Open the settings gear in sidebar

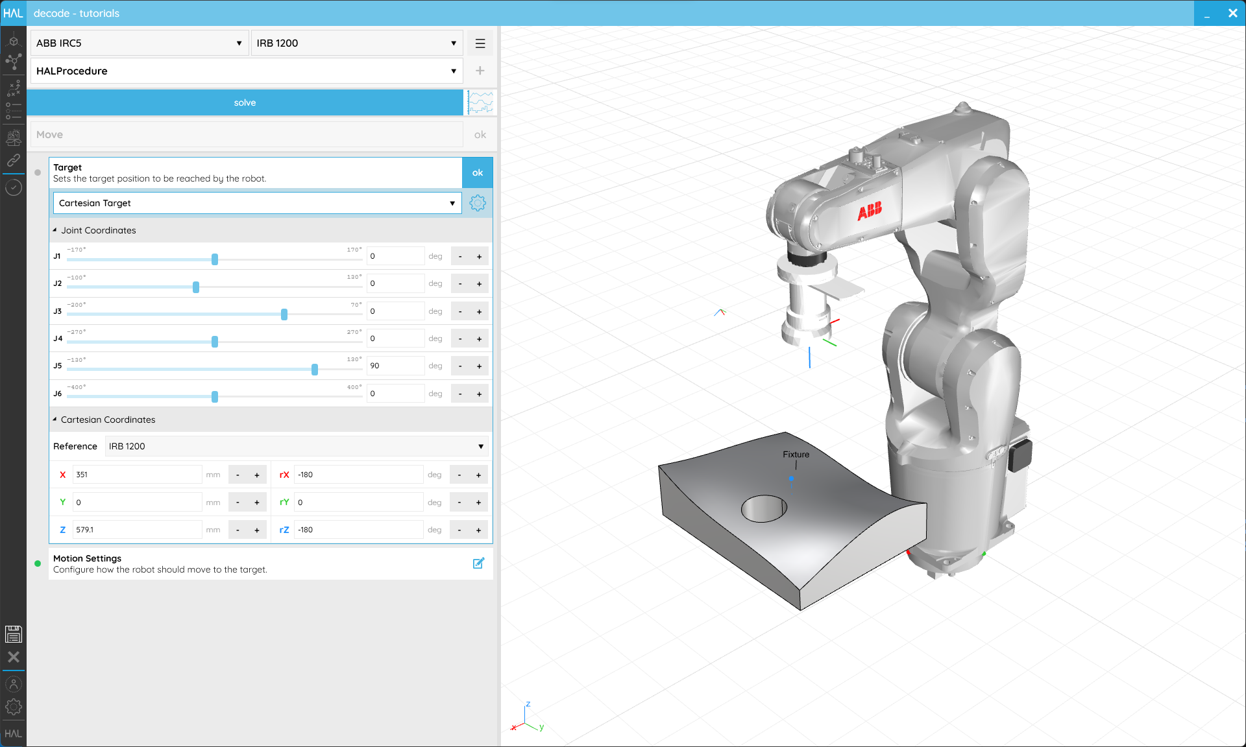click(13, 707)
